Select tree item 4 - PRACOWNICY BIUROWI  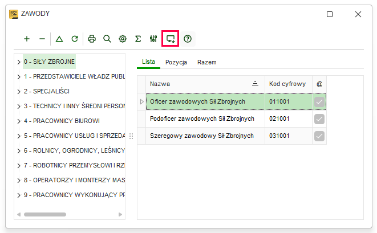coord(62,121)
